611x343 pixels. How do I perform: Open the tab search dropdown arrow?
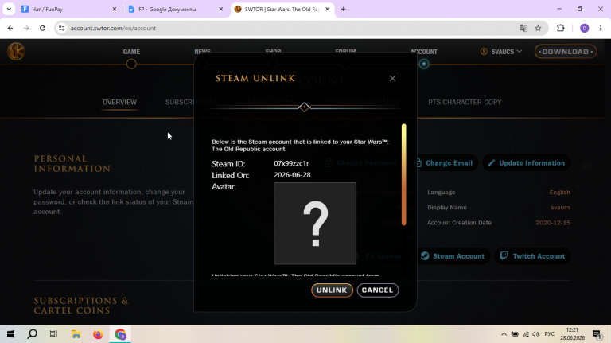click(9, 9)
